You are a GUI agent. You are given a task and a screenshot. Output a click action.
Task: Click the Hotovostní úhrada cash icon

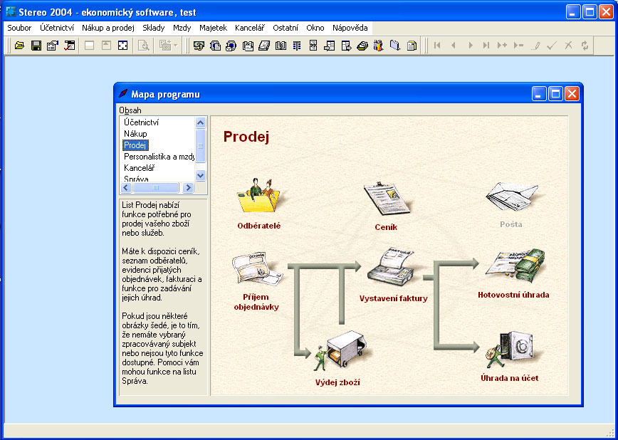515,266
